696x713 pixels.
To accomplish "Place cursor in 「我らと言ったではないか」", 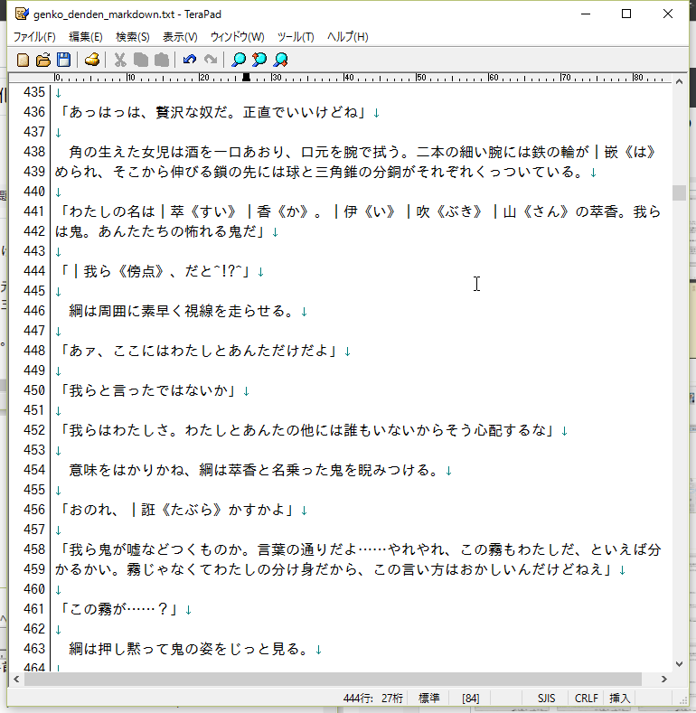I will pos(148,390).
